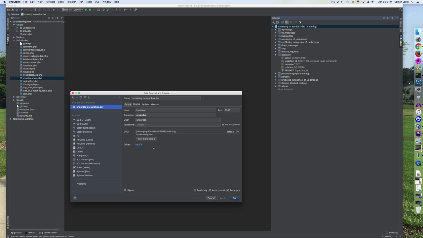Open Chrome from the dock

click(x=418, y=47)
